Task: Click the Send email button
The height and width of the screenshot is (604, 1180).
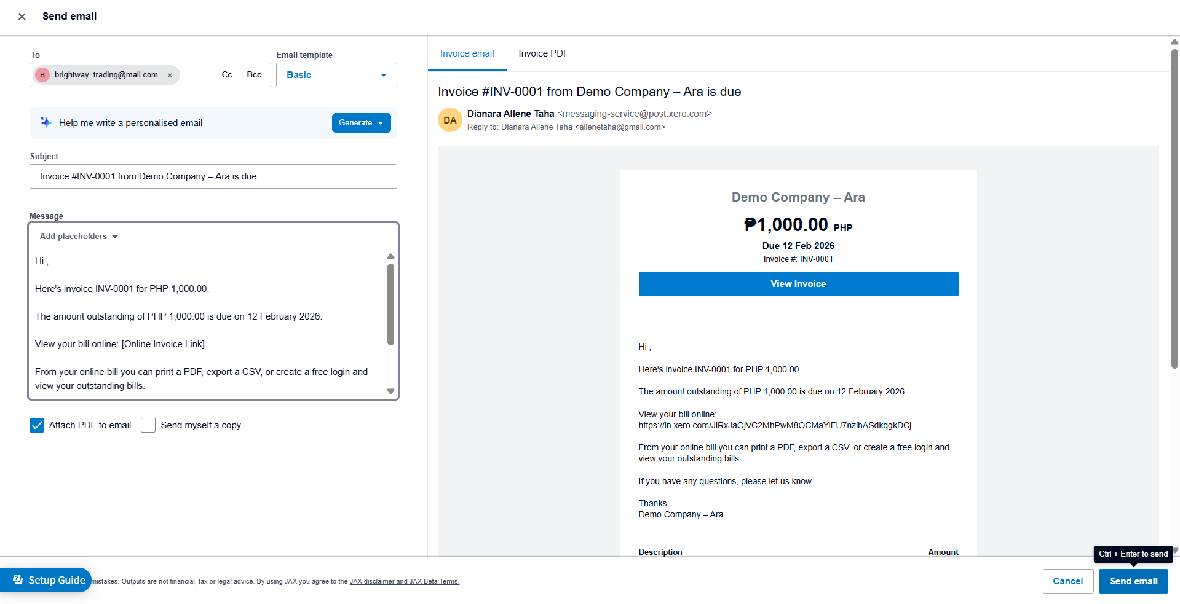Action: click(x=1133, y=581)
